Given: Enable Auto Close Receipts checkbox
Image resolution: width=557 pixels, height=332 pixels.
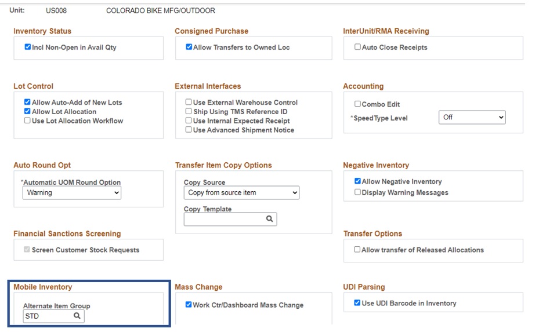Looking at the screenshot, I should pyautogui.click(x=357, y=48).
